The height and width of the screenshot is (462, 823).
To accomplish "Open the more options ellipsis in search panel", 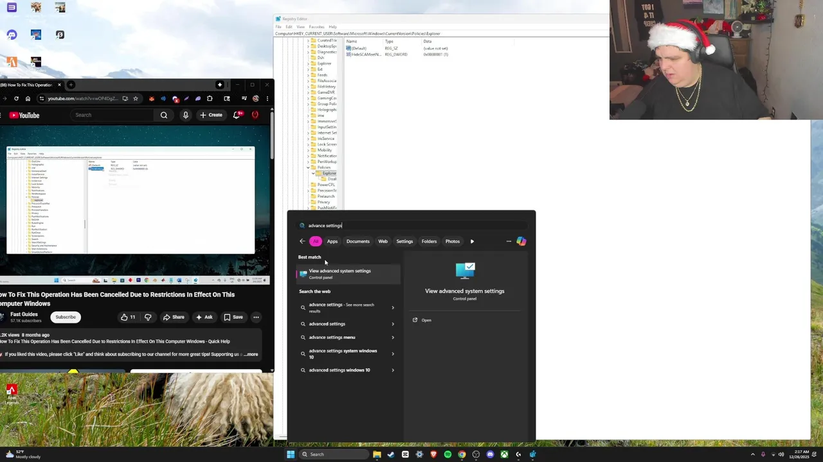I will pyautogui.click(x=509, y=241).
